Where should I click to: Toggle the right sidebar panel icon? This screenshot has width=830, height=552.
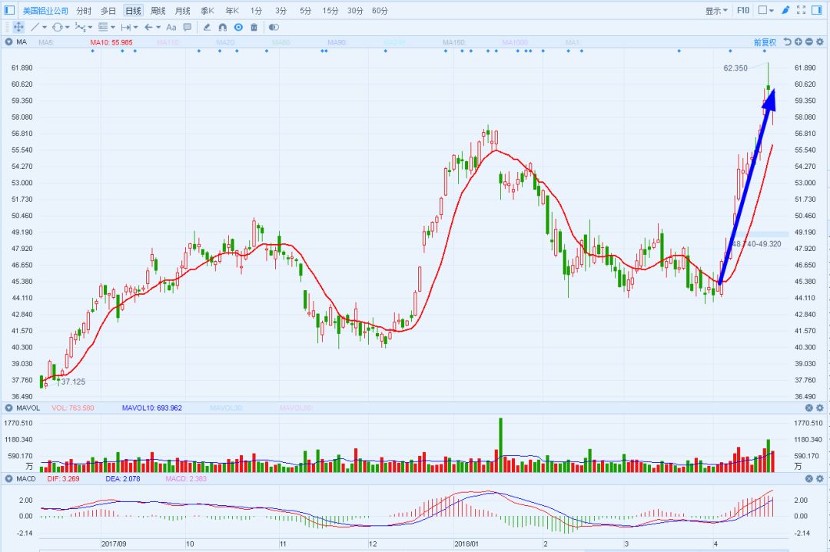click(x=816, y=10)
